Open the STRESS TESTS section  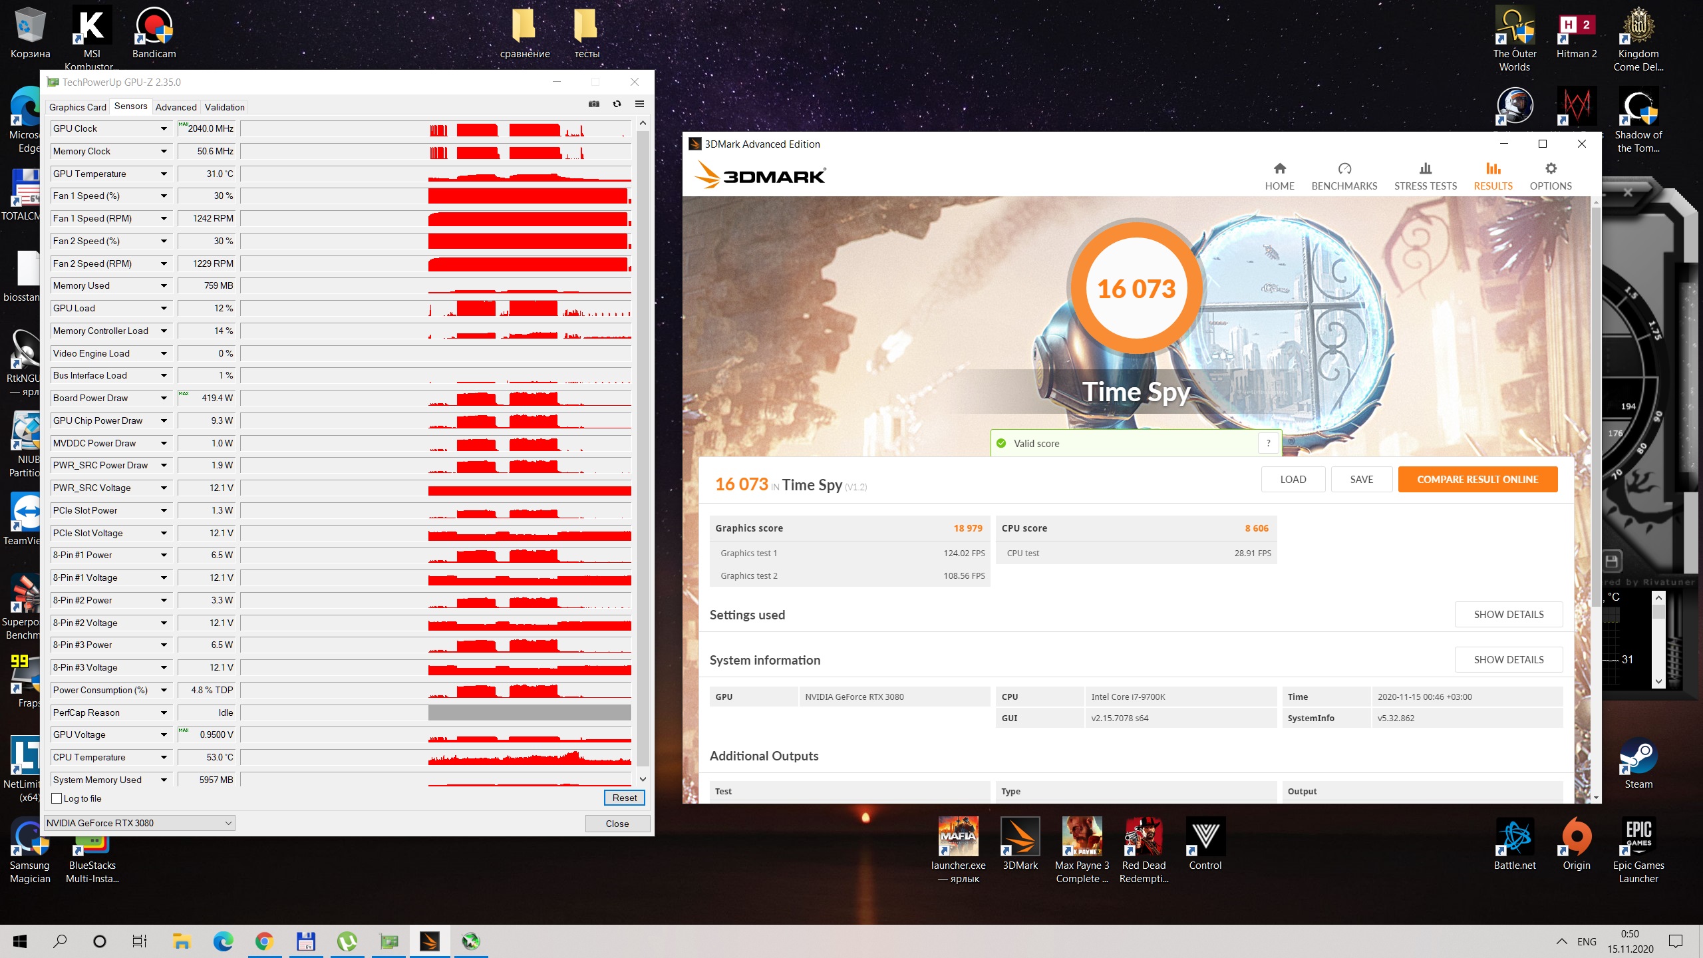(x=1425, y=176)
